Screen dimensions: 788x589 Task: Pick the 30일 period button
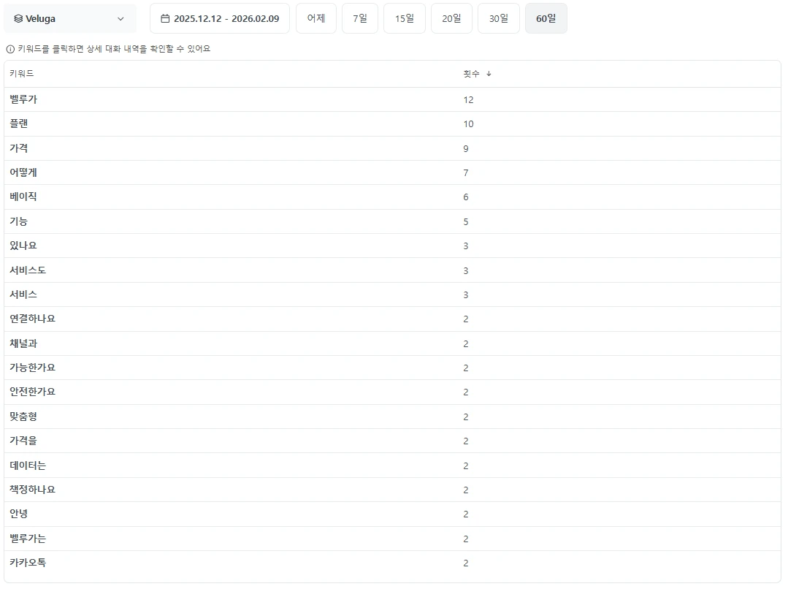(x=499, y=19)
